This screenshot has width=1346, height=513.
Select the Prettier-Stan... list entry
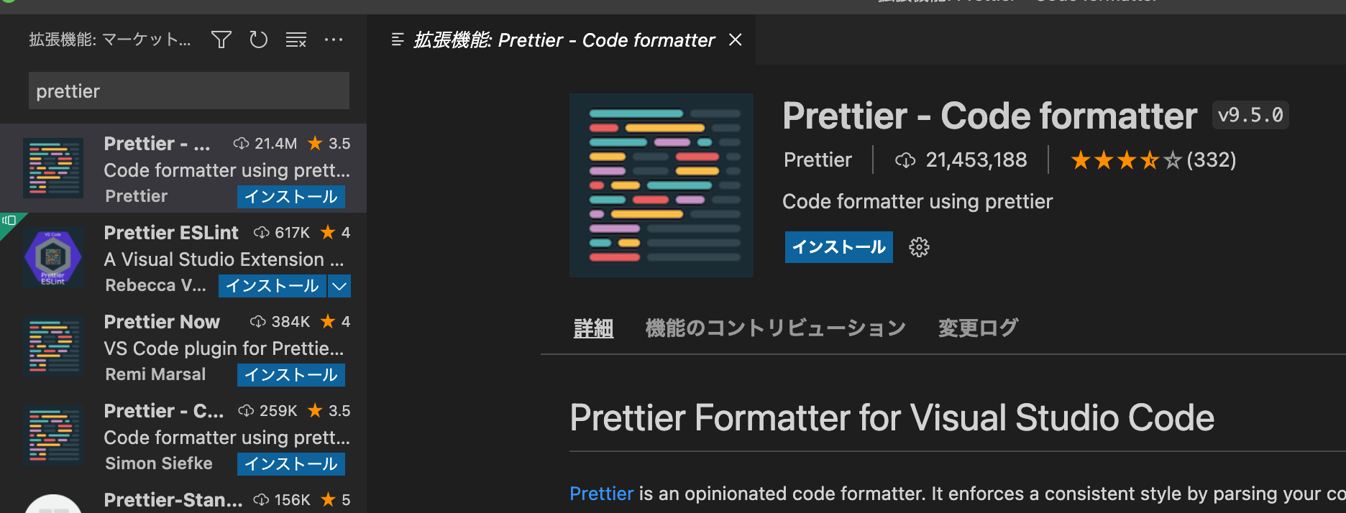click(x=183, y=499)
